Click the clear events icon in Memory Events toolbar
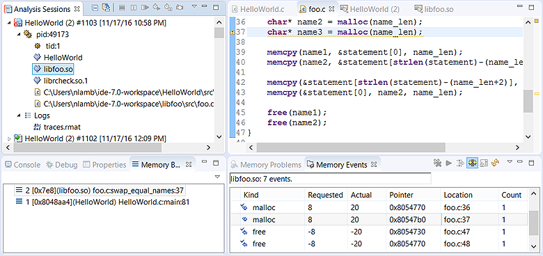 tap(438, 163)
